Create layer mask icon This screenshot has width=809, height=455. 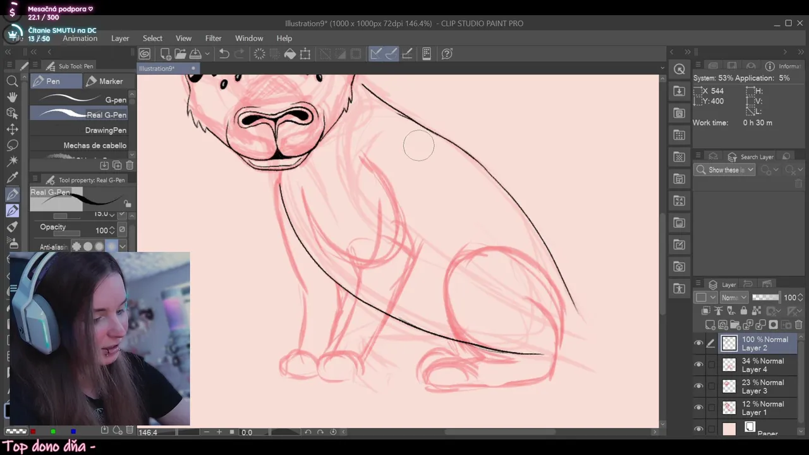(x=773, y=325)
